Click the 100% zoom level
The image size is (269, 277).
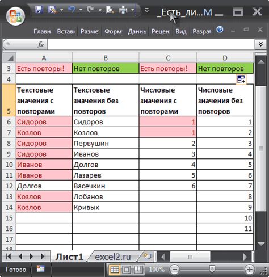pos(157,270)
